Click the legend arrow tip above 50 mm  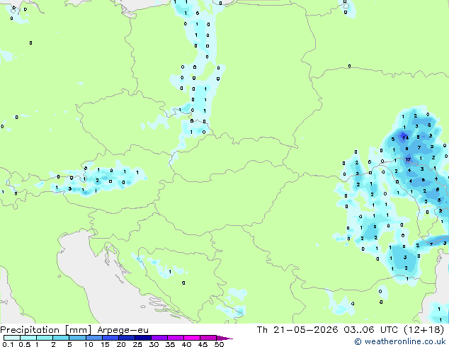click(x=224, y=338)
